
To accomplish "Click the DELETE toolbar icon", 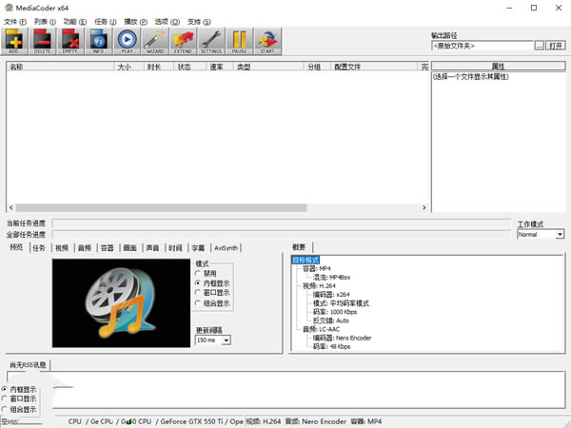I will [42, 41].
